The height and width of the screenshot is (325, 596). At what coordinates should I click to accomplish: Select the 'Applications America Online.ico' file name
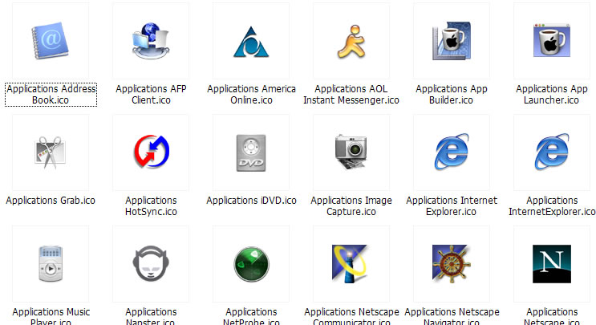(251, 95)
